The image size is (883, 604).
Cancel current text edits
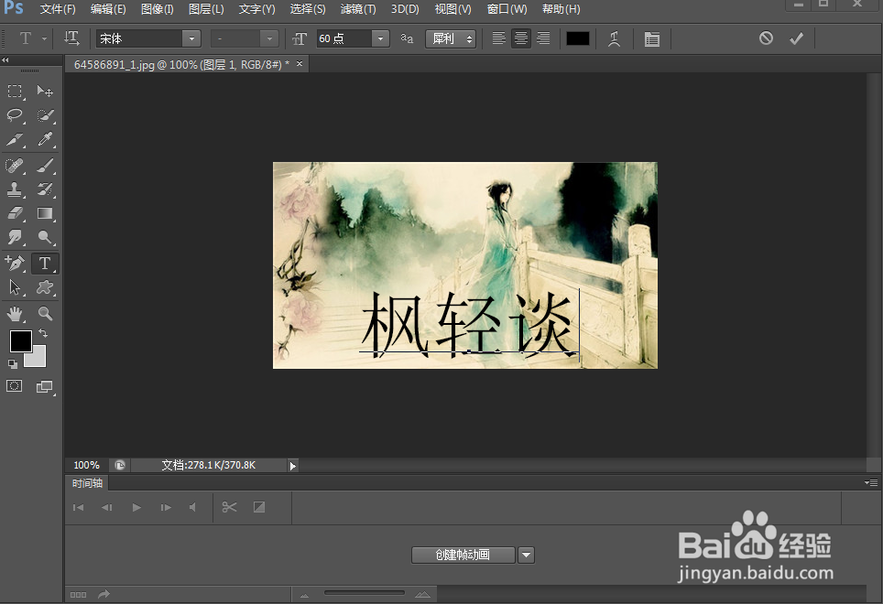coord(766,38)
